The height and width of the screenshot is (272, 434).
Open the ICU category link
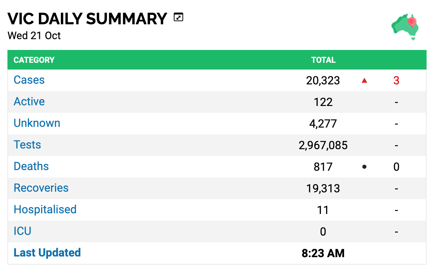[x=22, y=231]
